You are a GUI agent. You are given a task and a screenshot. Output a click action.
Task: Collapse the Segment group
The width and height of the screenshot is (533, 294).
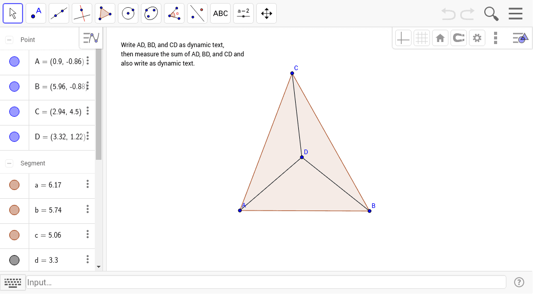[x=9, y=163]
